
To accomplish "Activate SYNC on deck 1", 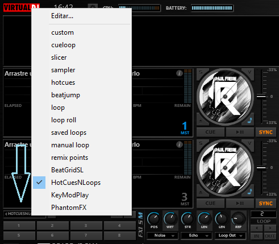I will click(266, 132).
